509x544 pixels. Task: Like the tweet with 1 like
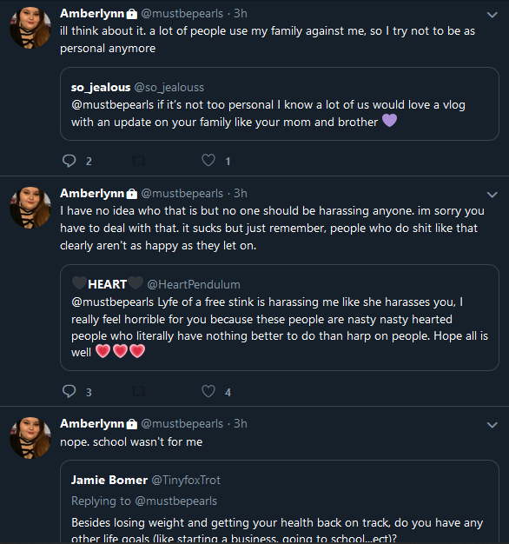(x=208, y=160)
